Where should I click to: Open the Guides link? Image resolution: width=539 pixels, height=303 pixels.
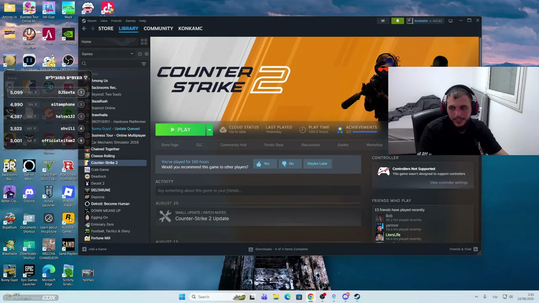coord(343,145)
